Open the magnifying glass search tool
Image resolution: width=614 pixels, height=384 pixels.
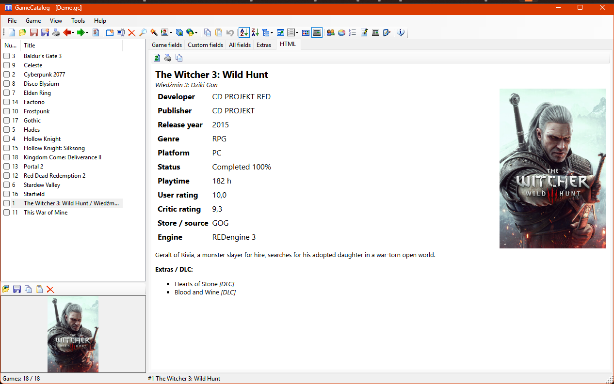[143, 32]
